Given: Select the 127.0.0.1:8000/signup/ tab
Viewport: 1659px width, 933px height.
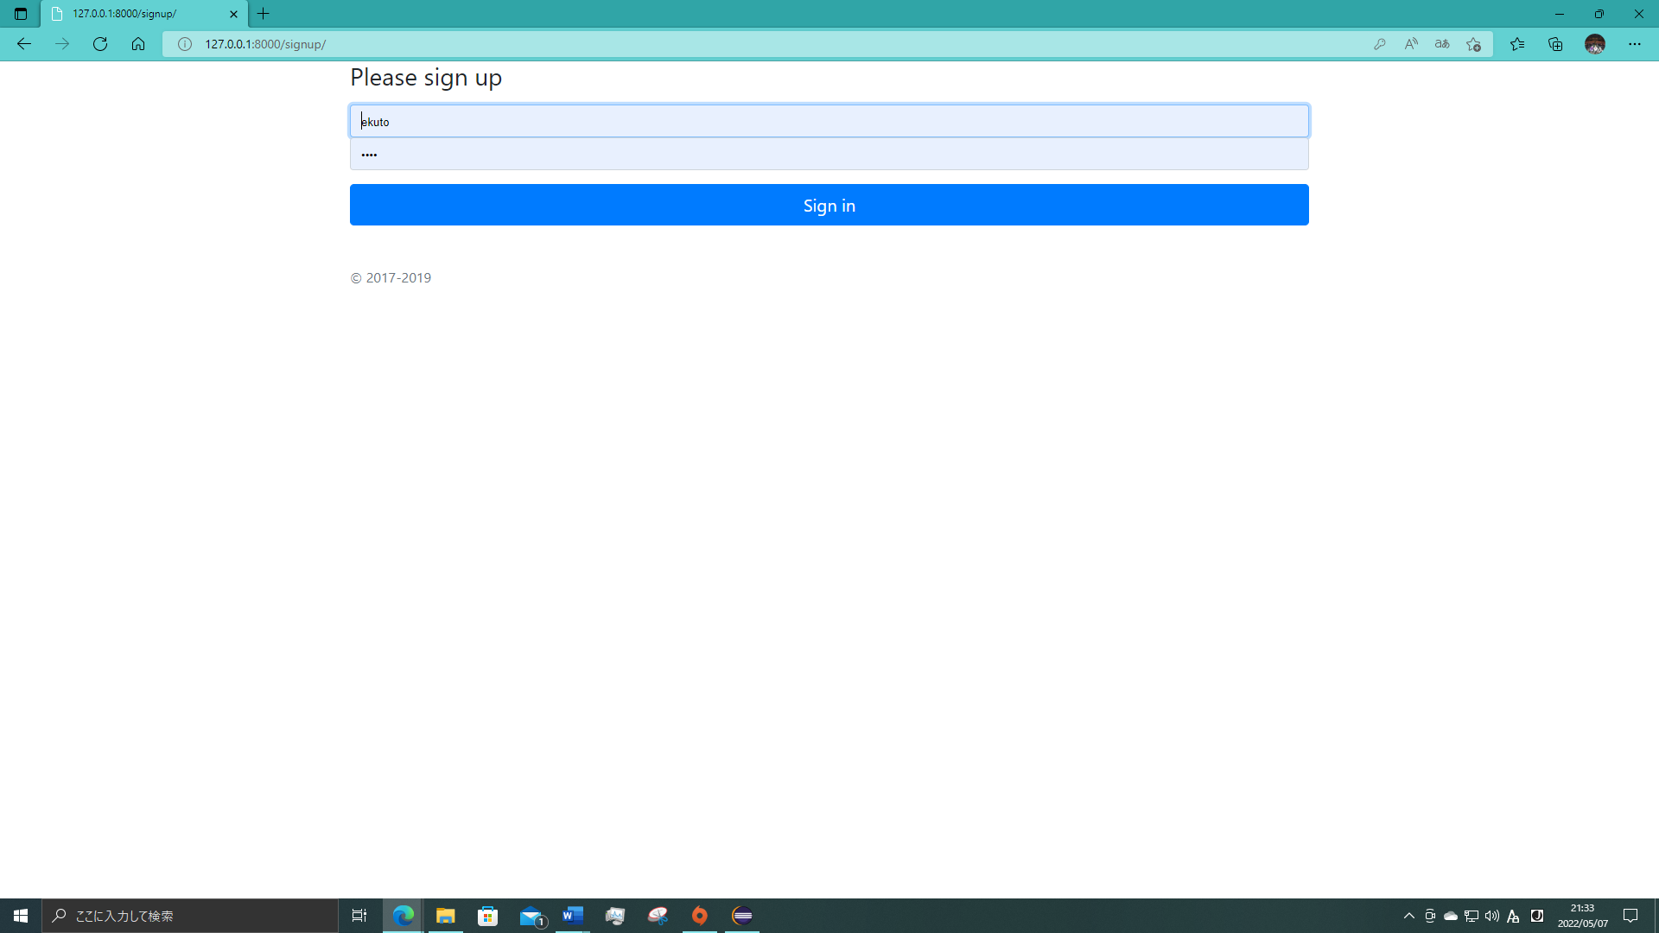Looking at the screenshot, I should [138, 14].
